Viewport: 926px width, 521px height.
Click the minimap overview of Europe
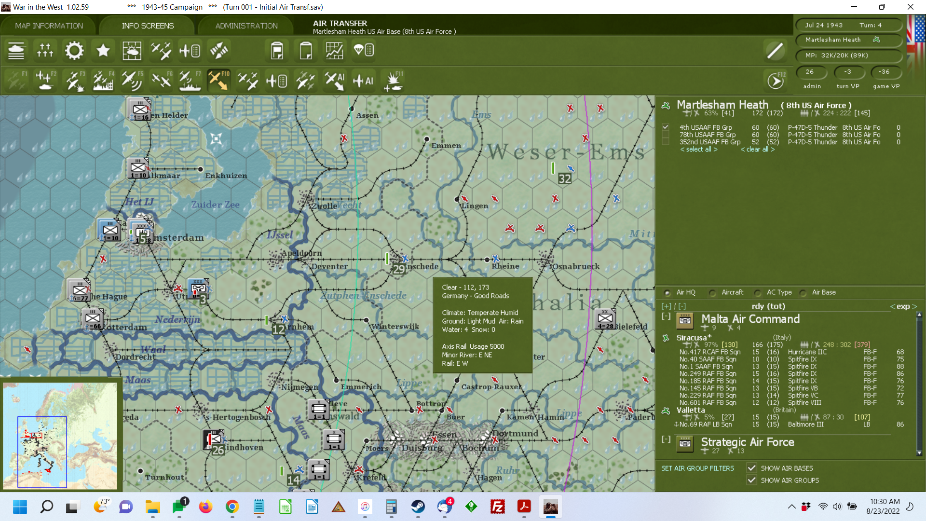click(x=60, y=435)
